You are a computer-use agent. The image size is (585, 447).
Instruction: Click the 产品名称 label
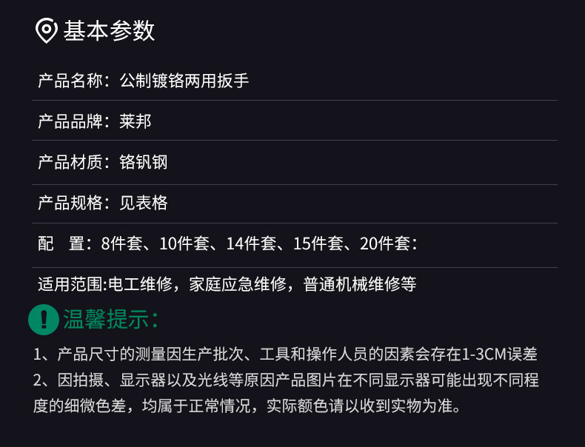coord(70,81)
